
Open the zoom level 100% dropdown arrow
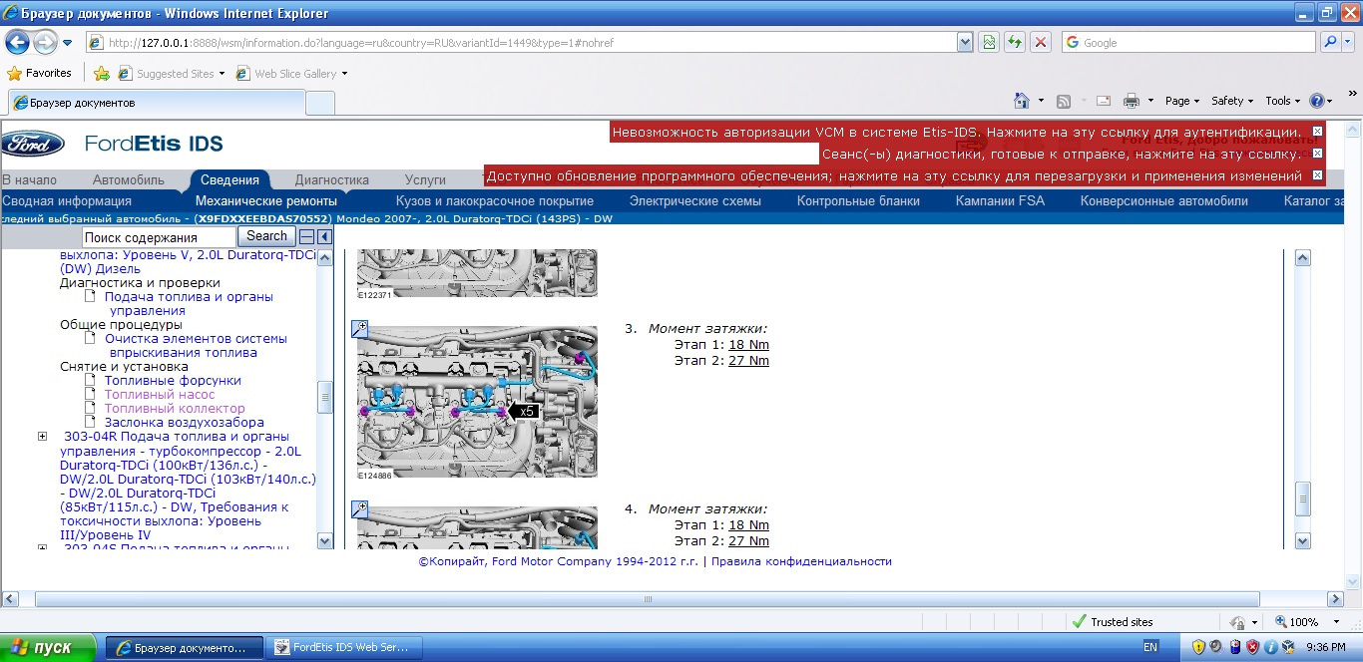[1336, 621]
